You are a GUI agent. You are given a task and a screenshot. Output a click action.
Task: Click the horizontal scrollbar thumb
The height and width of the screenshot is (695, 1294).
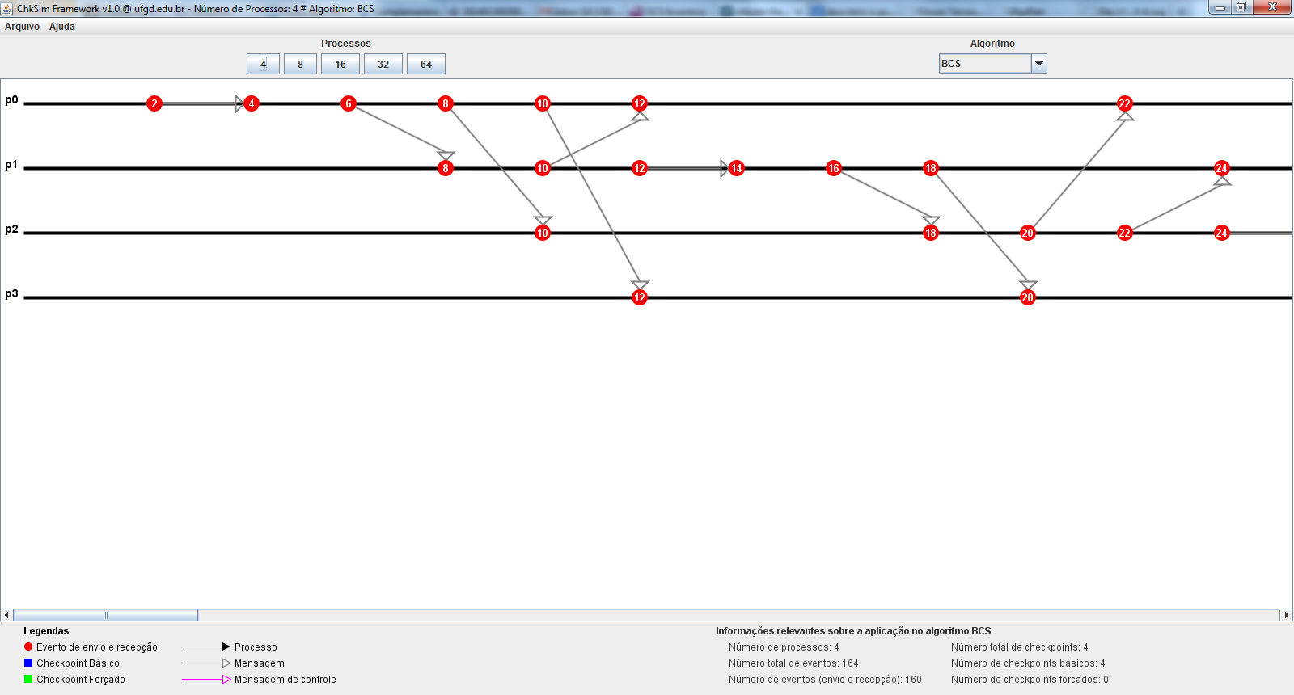(105, 615)
